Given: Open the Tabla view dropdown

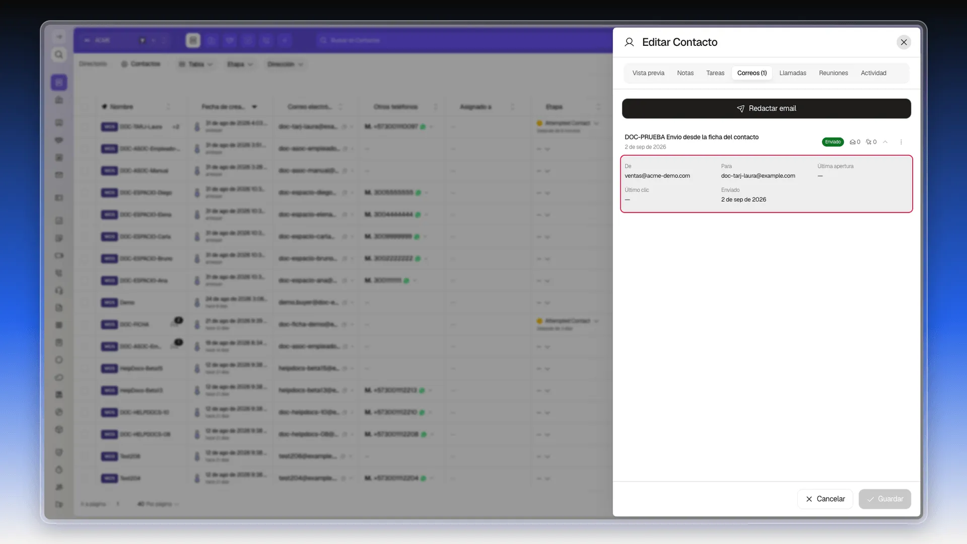Looking at the screenshot, I should 195,64.
